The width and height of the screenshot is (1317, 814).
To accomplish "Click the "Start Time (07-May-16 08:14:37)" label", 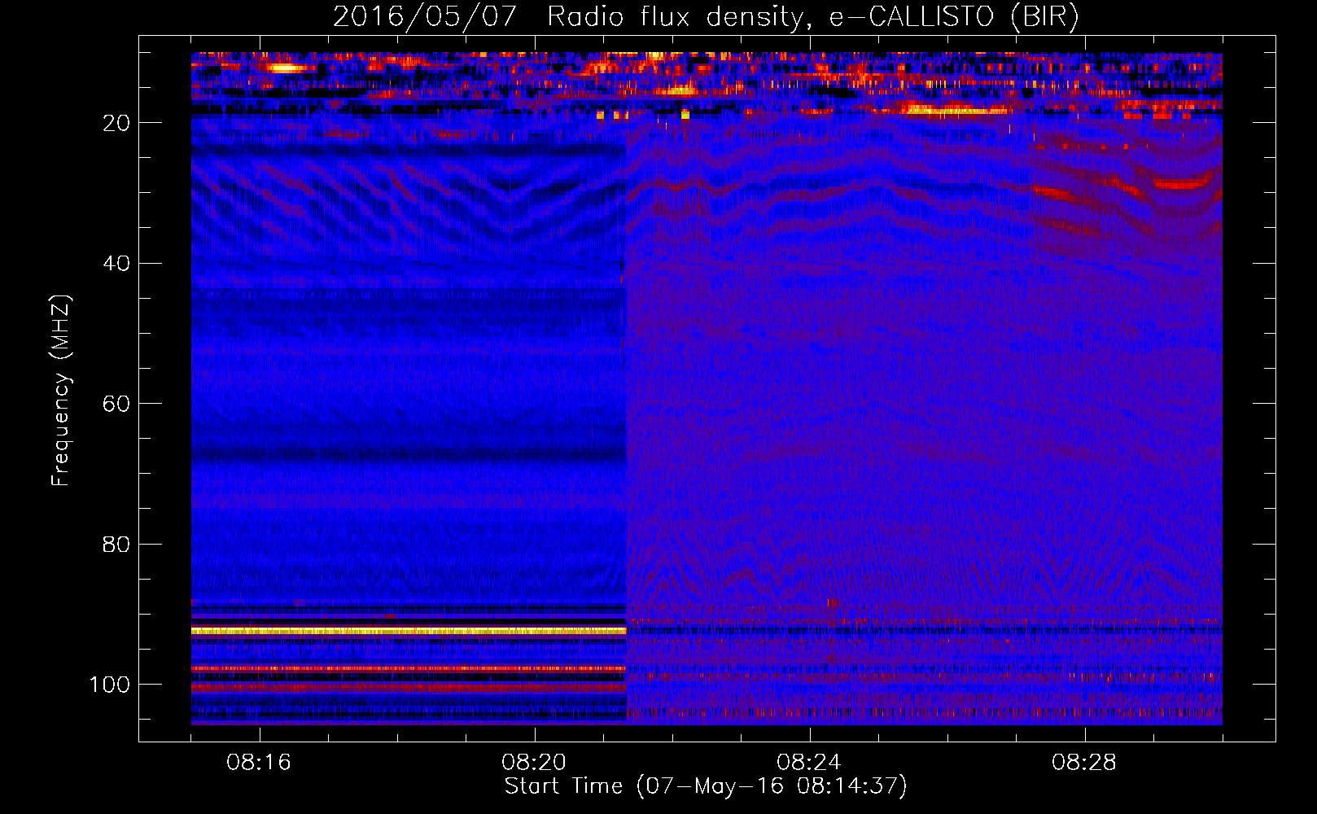I will [x=706, y=786].
